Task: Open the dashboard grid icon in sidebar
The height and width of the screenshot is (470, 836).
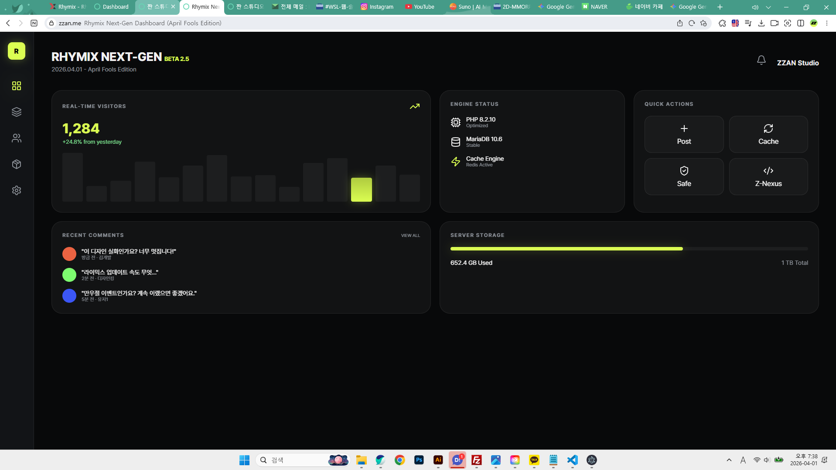Action: 17,86
